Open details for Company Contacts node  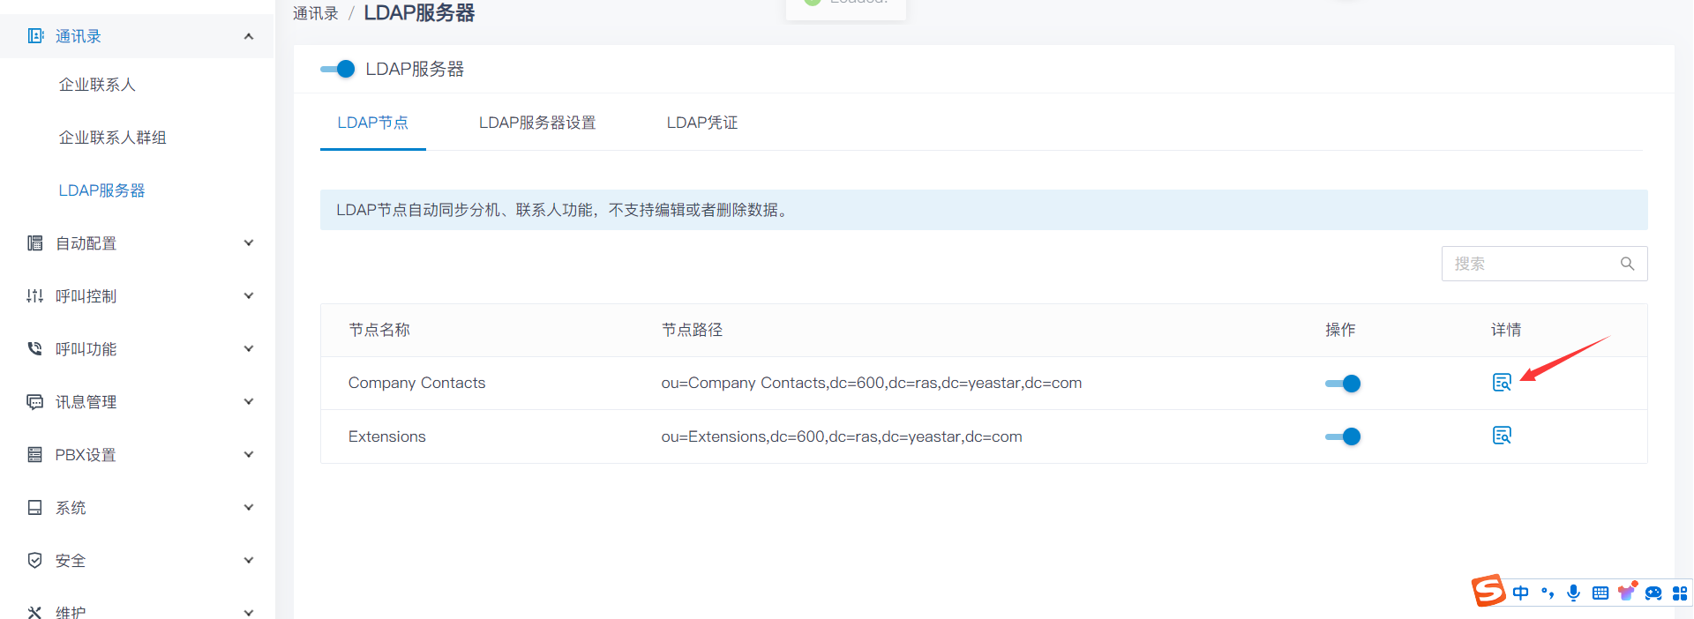coord(1501,383)
